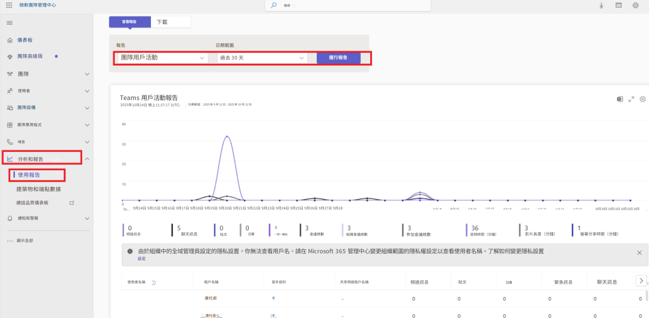Collapse the 分析和報告 section chevron

87,159
